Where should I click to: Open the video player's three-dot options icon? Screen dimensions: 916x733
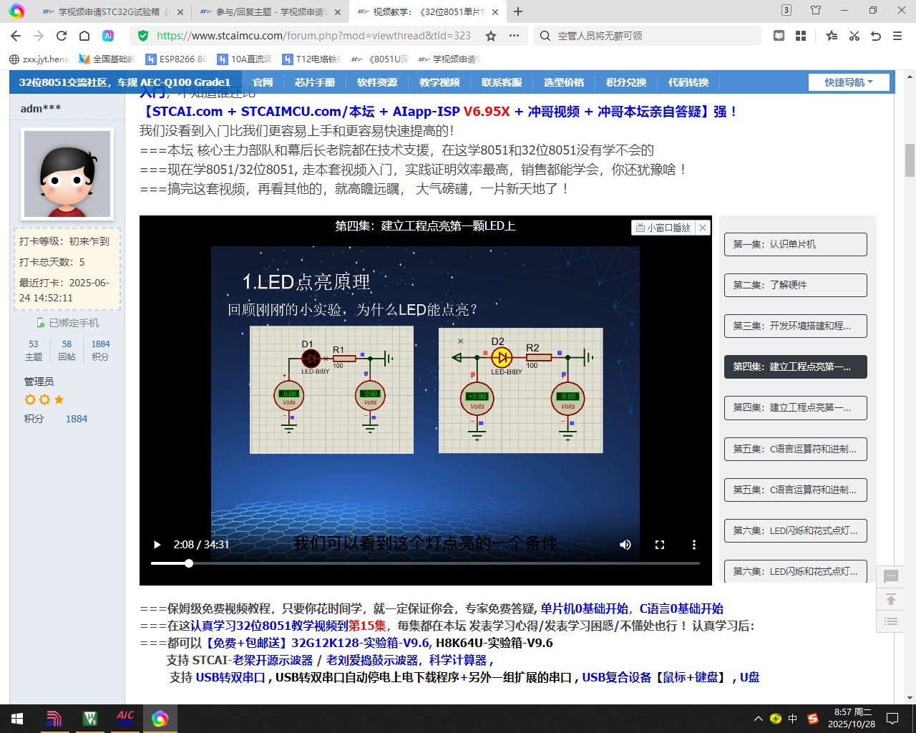point(693,545)
